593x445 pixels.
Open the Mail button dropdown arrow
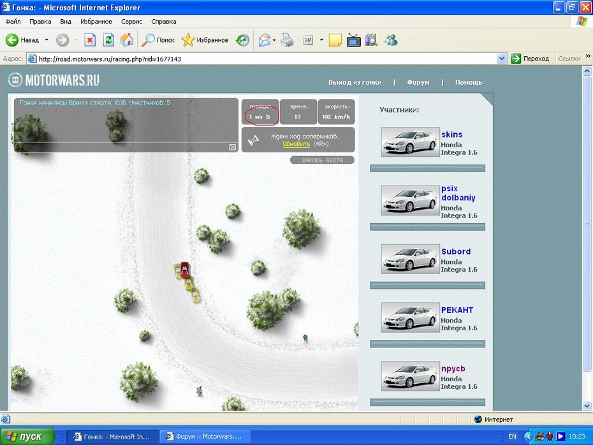point(274,40)
